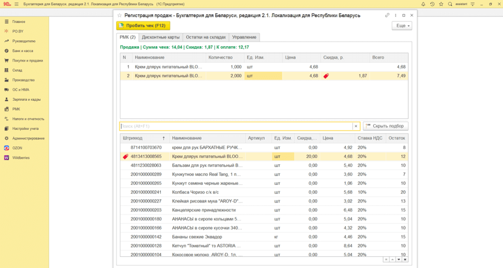
Task: Open Зарплата и кадры section
Action: click(27, 99)
